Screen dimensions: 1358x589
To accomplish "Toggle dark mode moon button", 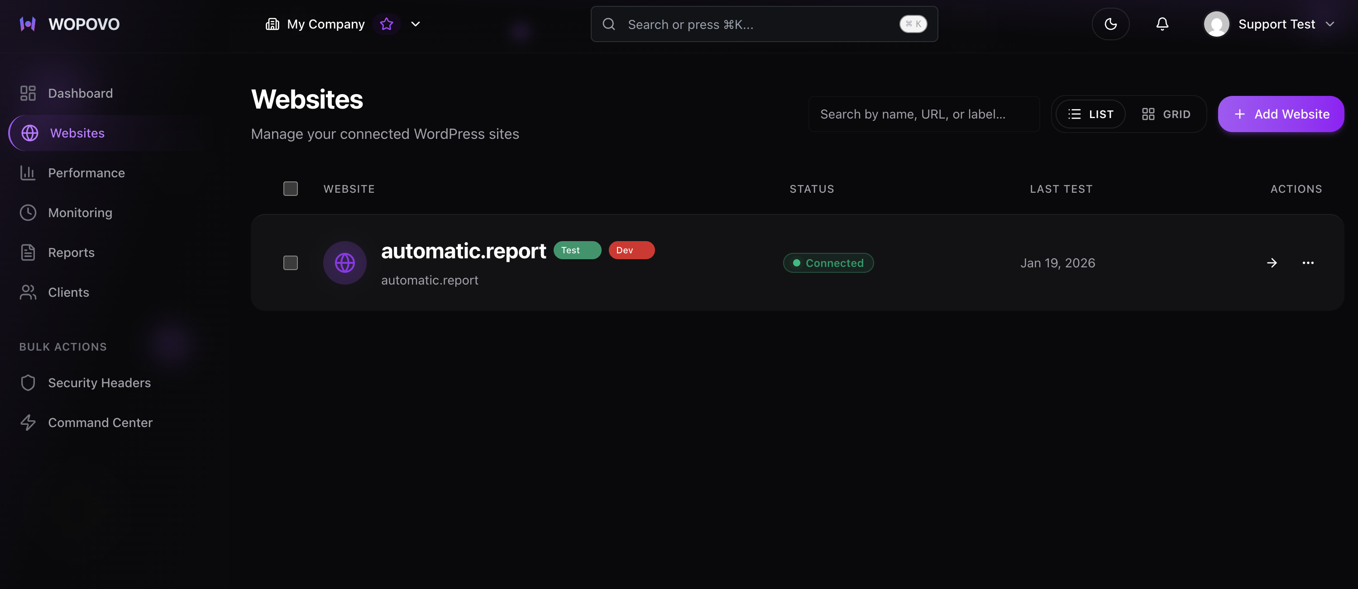I will tap(1110, 24).
